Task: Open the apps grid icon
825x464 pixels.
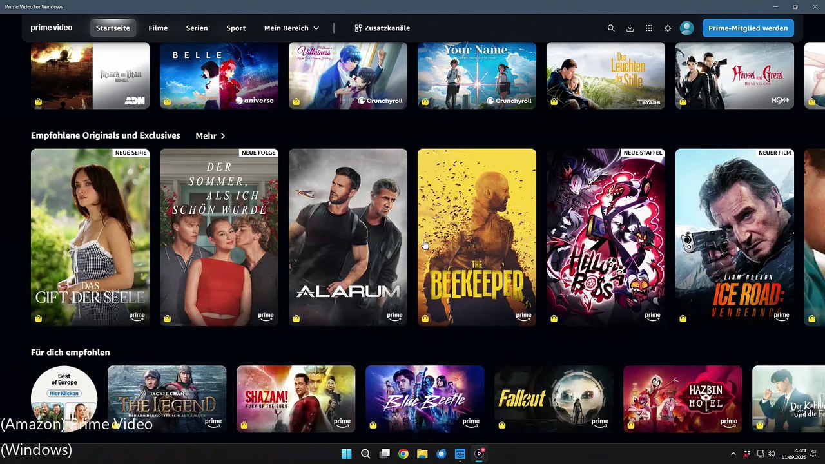Action: tap(649, 28)
